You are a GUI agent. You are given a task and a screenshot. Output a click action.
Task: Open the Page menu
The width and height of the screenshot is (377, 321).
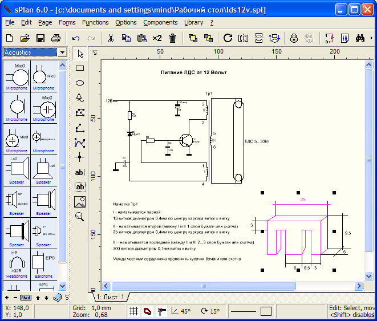coord(45,22)
